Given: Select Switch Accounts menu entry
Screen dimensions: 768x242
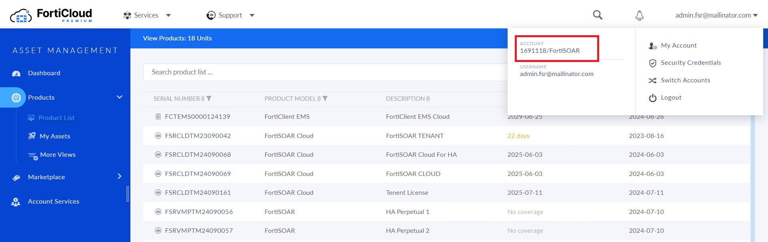Looking at the screenshot, I should 685,80.
